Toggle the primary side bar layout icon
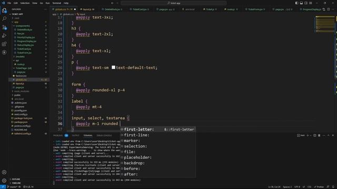 click(296, 3)
